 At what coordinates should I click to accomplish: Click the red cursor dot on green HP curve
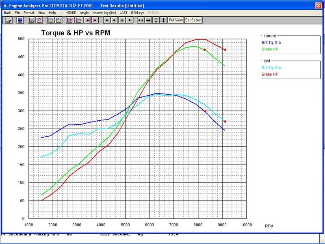click(205, 50)
